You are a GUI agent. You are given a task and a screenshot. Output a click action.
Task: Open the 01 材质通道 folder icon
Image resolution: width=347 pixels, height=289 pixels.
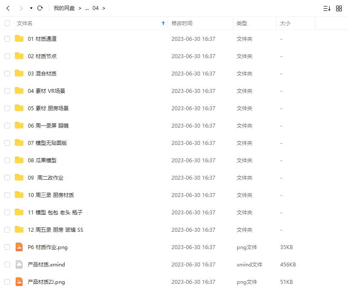[19, 39]
